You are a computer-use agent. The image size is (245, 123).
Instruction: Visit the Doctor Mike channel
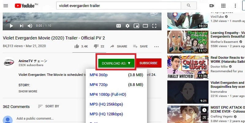219,67
